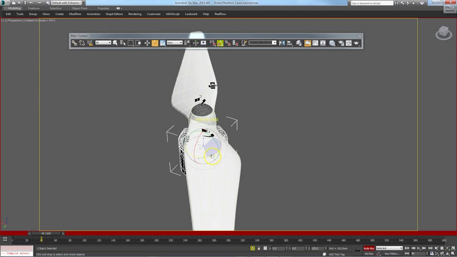Switch to Freeform ribbon tab
Viewport: 457px width, 257px height.
tap(34, 8)
